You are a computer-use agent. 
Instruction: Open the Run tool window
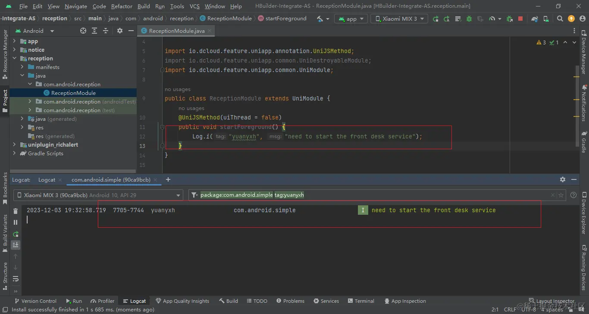(74, 301)
